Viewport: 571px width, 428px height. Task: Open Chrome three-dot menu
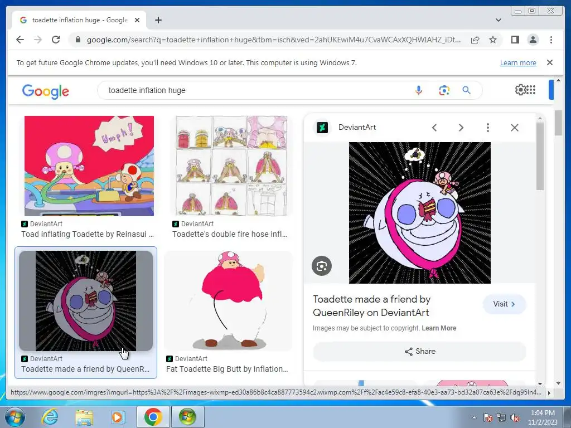coord(551,40)
